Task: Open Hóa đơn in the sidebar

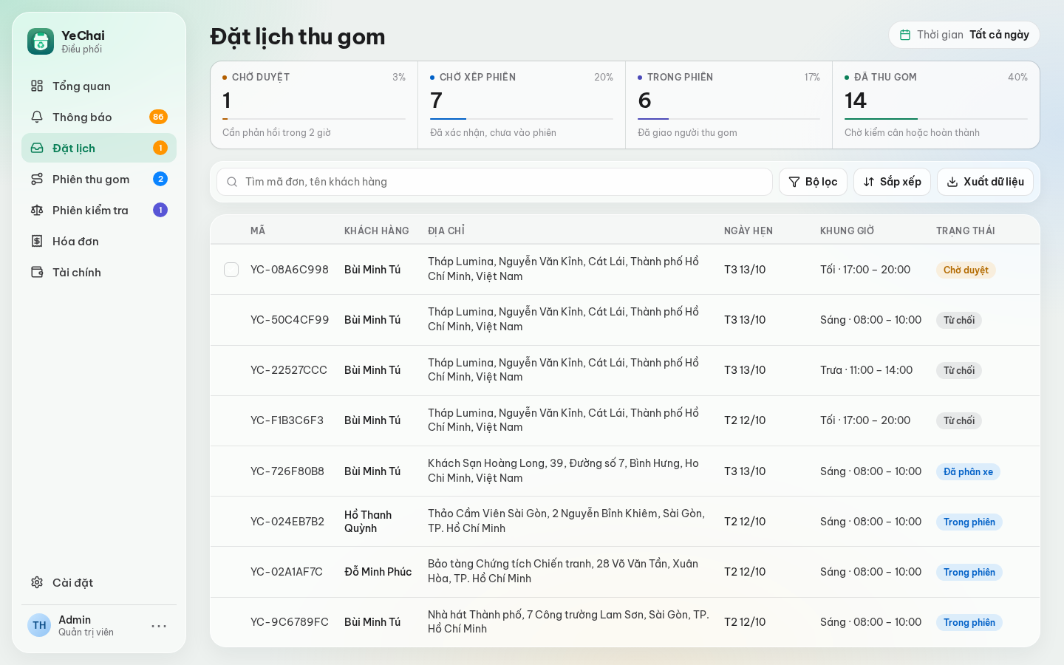Action: (99, 241)
